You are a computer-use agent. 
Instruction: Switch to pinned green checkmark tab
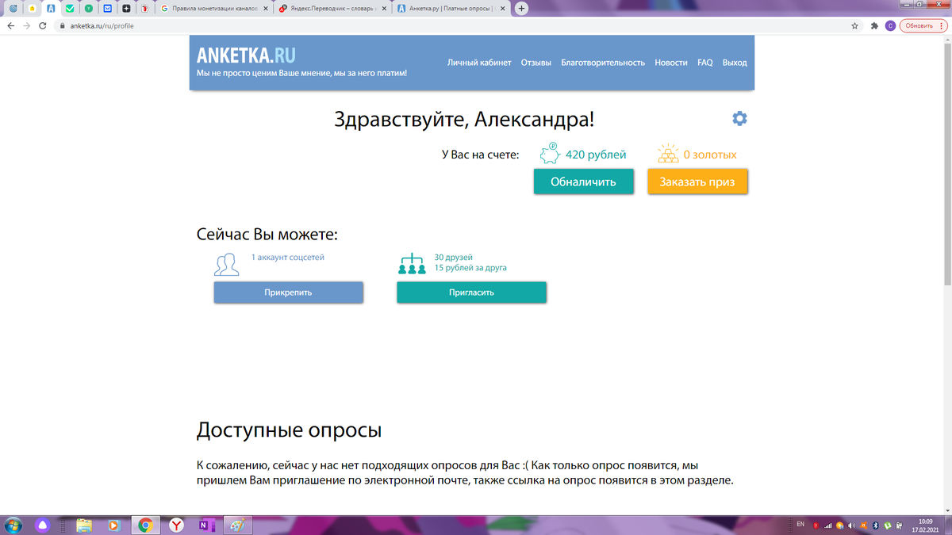tap(70, 8)
